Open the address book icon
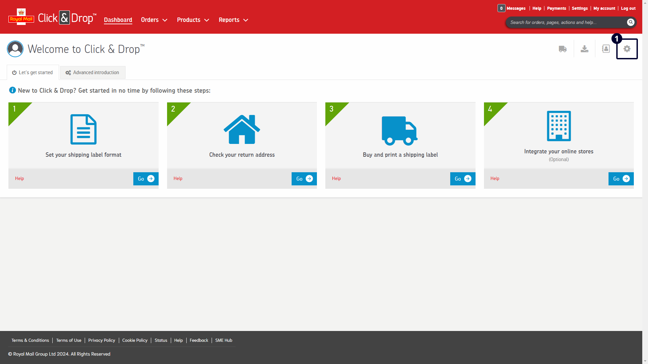 [606, 49]
